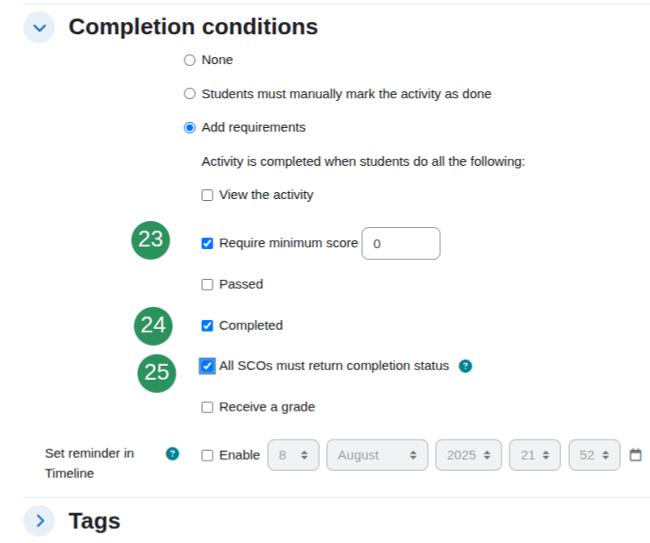Open help icon for Set reminder in Timeline
Screen dimensions: 650x543
pos(172,454)
